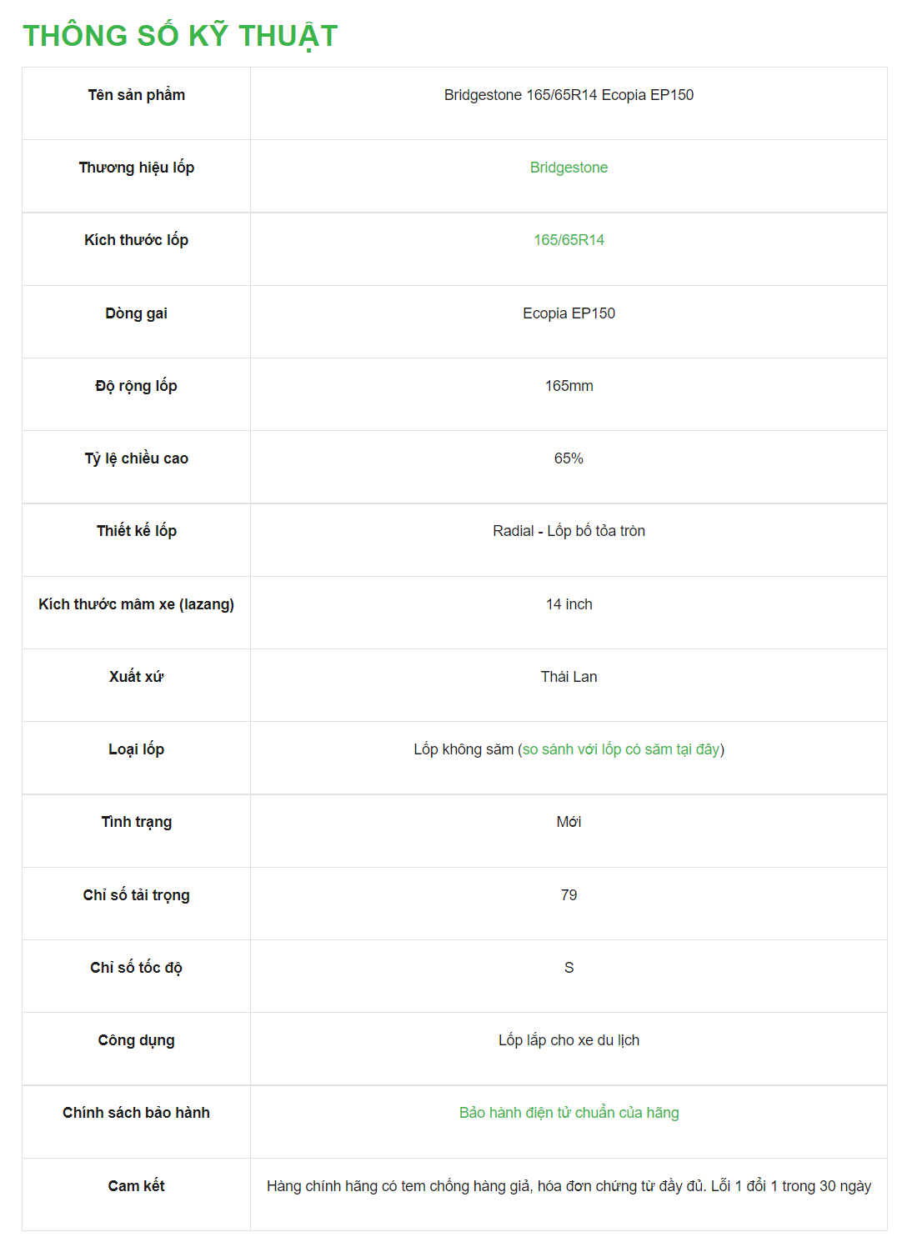The height and width of the screenshot is (1247, 907).
Task: Click the 'Thái Lan' origin value
Action: coord(569,677)
